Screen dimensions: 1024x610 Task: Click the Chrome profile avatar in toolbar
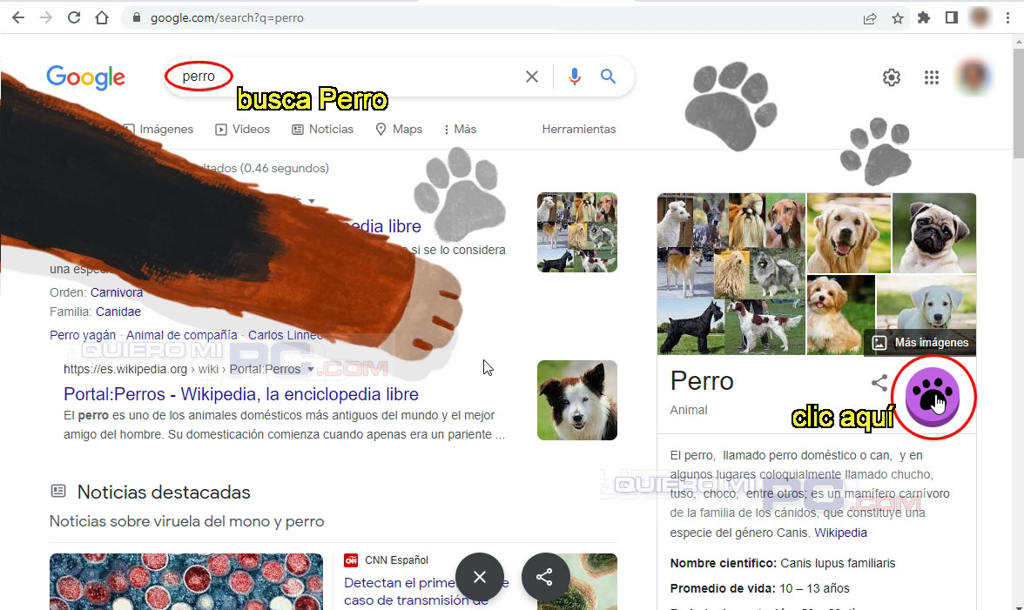click(x=980, y=17)
